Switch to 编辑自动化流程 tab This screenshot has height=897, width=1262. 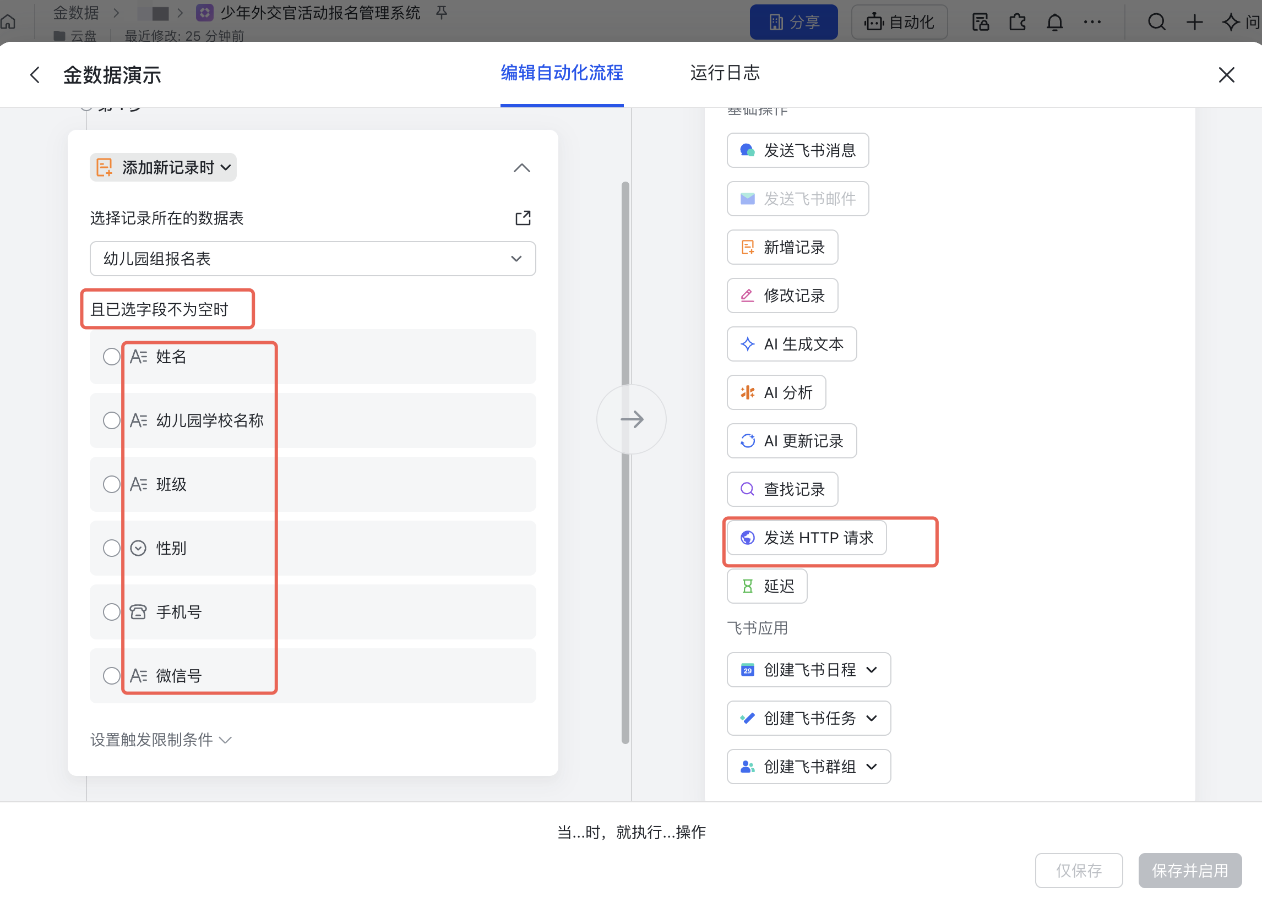pos(562,72)
